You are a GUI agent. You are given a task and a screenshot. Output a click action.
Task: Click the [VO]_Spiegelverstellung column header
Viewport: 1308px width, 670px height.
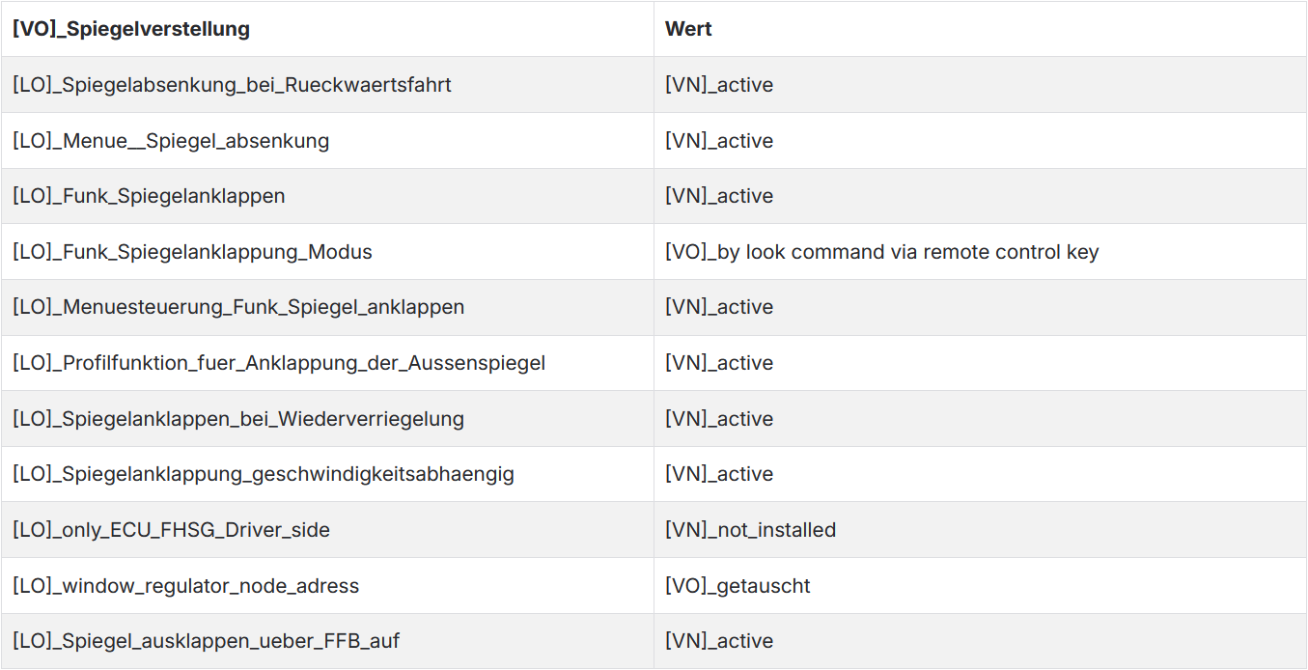tap(131, 29)
